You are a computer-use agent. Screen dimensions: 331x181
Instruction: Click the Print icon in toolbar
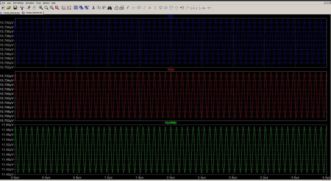[116, 7]
